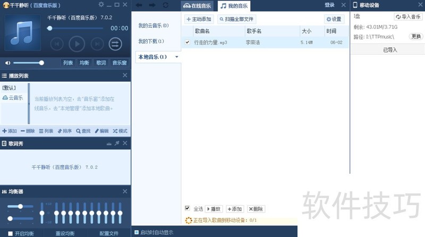425x237 pixels.
Task: Sort by 歌手名 column header
Action: click(x=272, y=31)
